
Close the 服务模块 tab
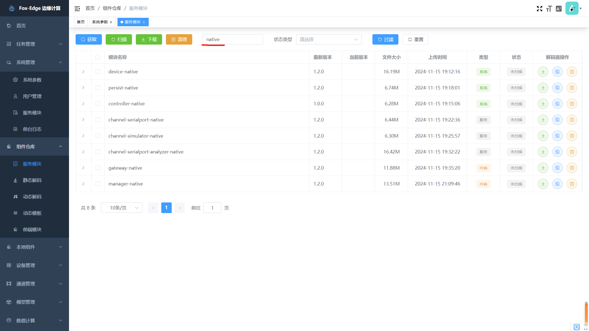click(144, 22)
